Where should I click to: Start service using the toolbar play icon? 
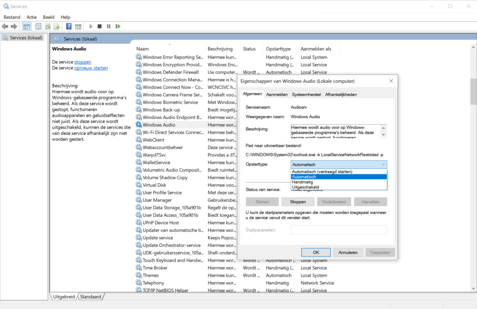click(91, 27)
